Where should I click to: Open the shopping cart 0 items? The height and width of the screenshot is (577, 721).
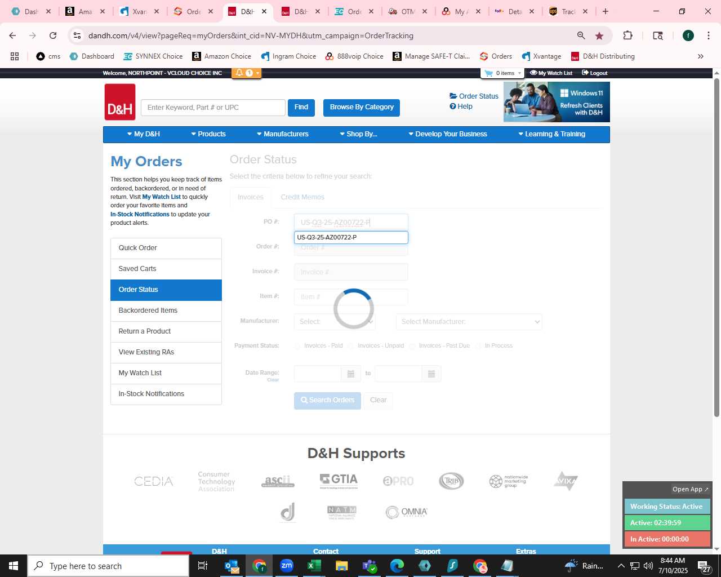tap(502, 73)
